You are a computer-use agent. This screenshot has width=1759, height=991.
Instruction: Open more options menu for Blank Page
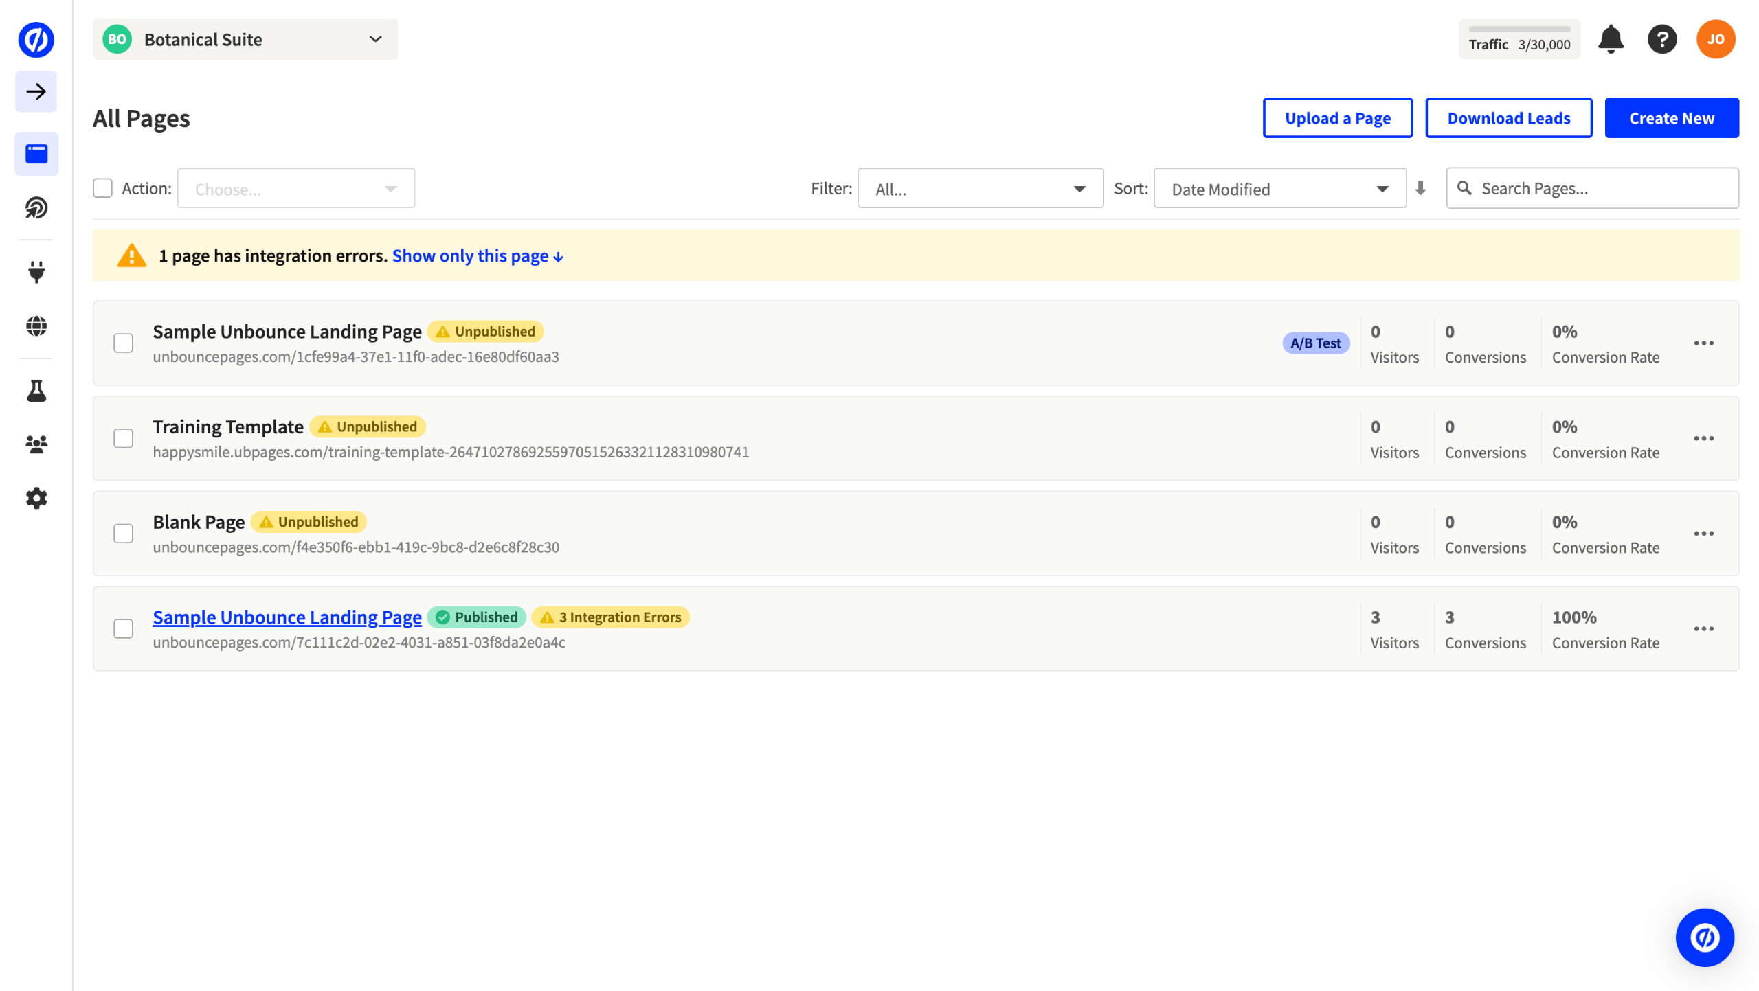[1703, 534]
